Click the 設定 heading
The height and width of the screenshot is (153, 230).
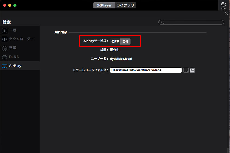click(6, 22)
